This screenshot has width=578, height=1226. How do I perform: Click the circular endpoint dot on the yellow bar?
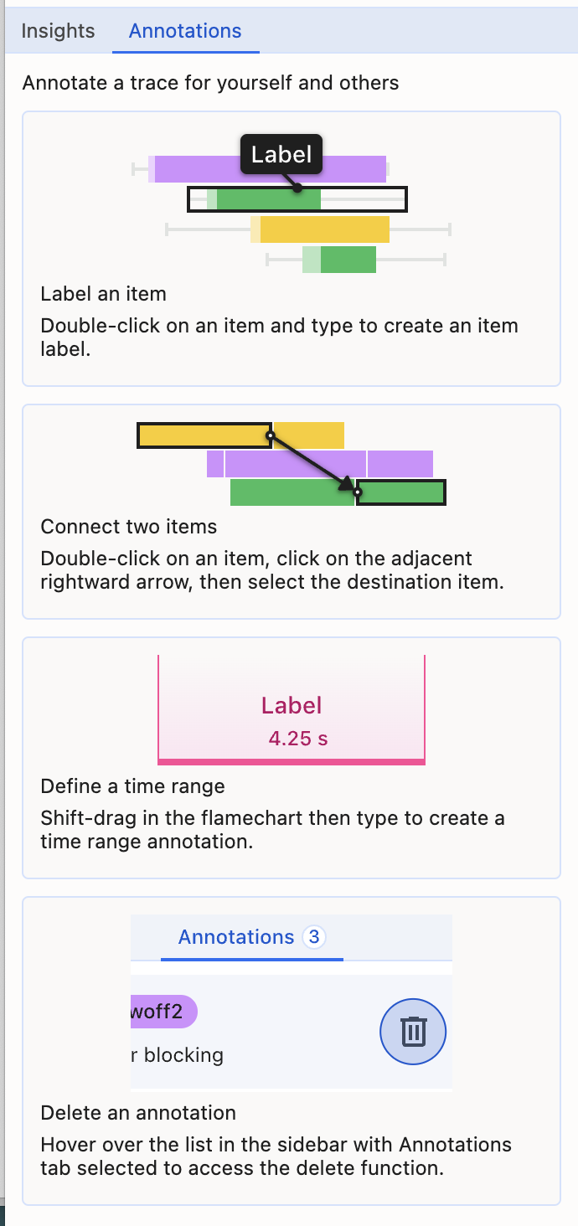coord(271,435)
